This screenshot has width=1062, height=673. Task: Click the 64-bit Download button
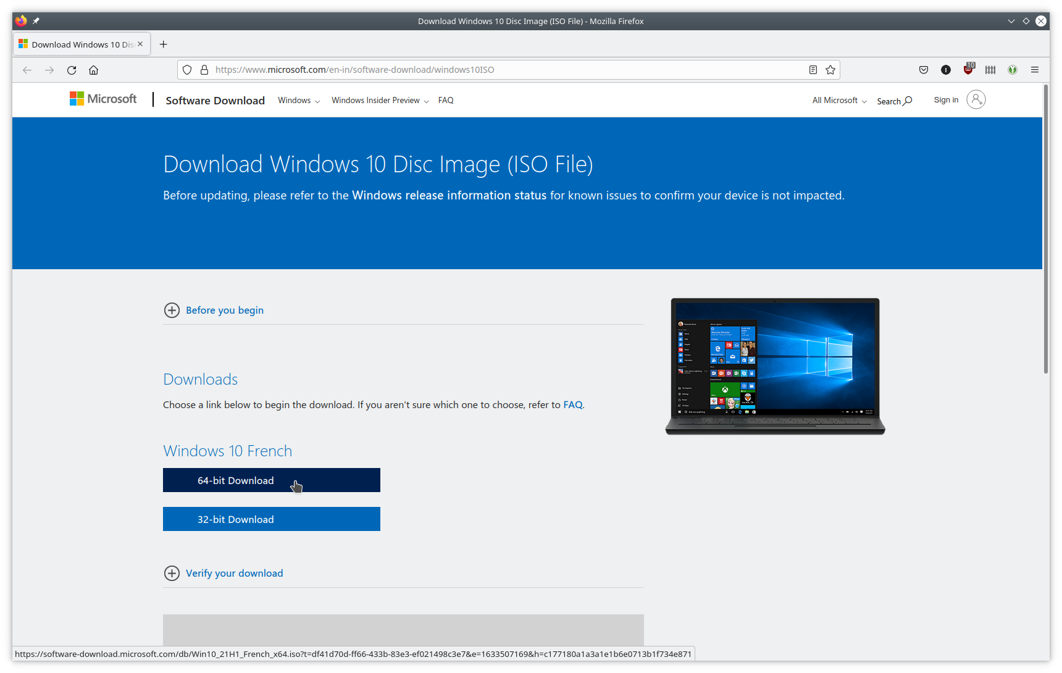pos(272,480)
